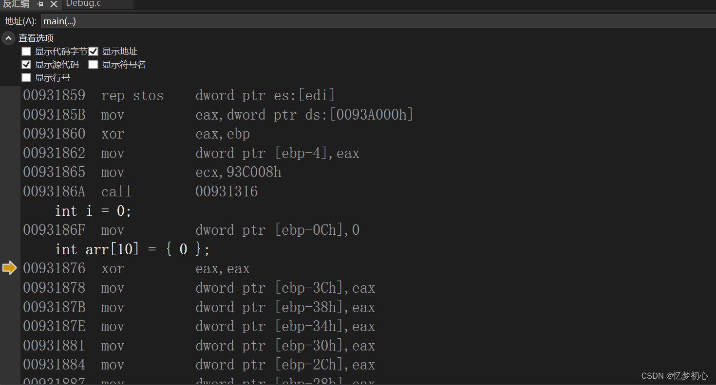Click the 查看选项 label
Viewport: 716px width, 385px height.
(36, 38)
